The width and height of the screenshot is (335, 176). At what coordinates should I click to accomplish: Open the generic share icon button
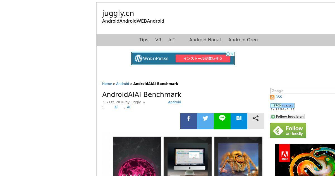tap(256, 121)
